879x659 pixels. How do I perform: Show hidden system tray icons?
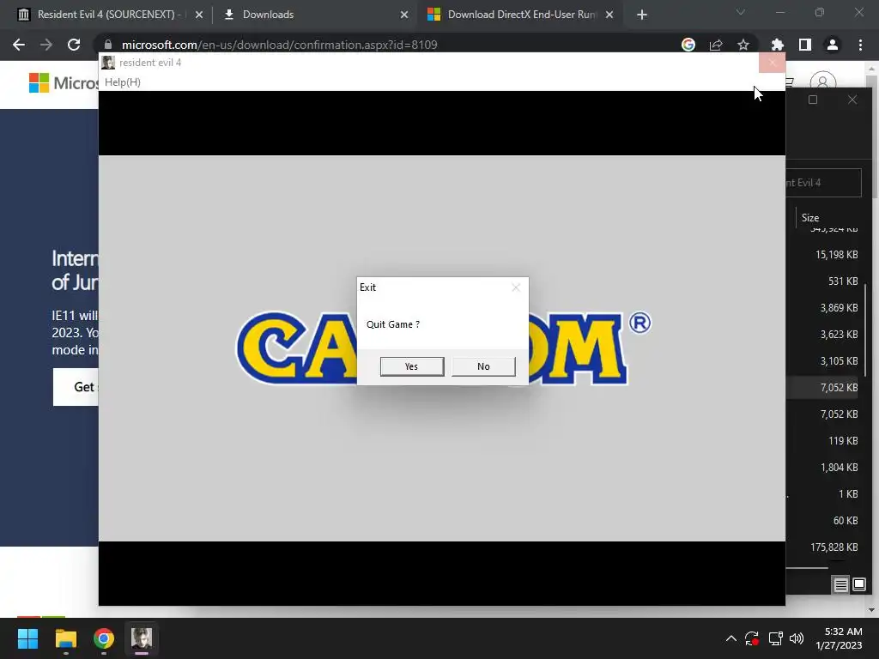[x=731, y=638]
